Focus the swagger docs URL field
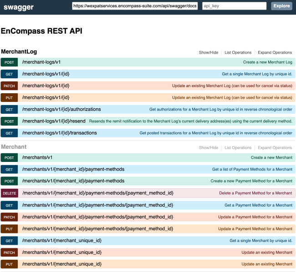This screenshot has width=296, height=272. point(135,6)
